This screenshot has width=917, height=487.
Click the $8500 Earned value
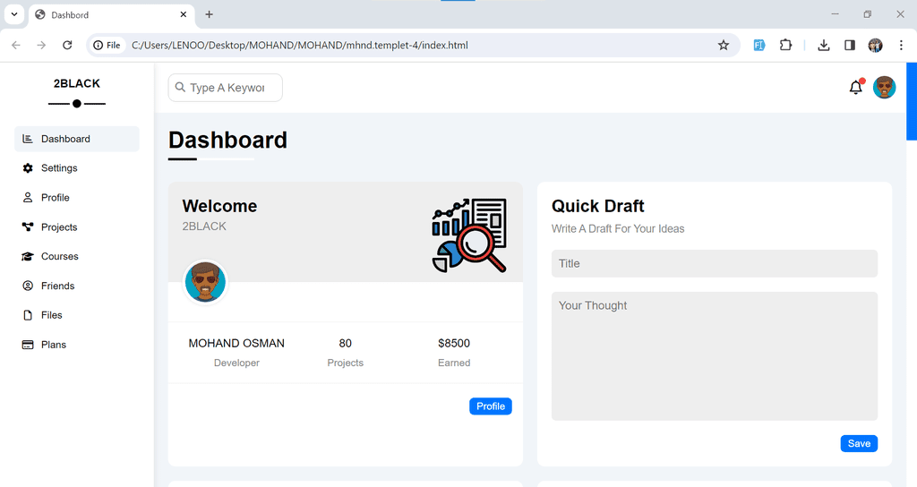coord(454,343)
